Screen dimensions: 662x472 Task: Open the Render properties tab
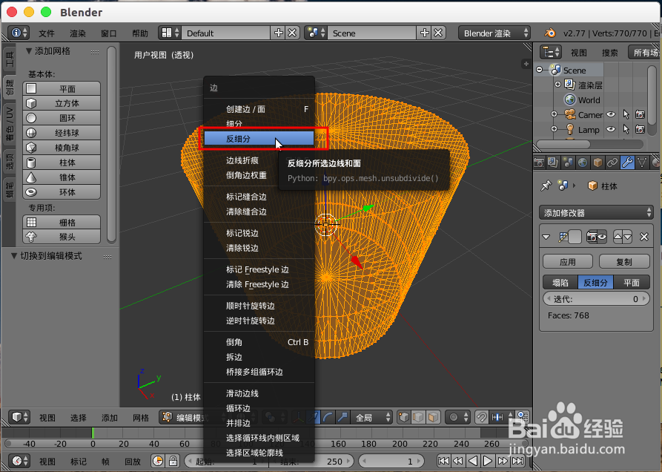[539, 163]
